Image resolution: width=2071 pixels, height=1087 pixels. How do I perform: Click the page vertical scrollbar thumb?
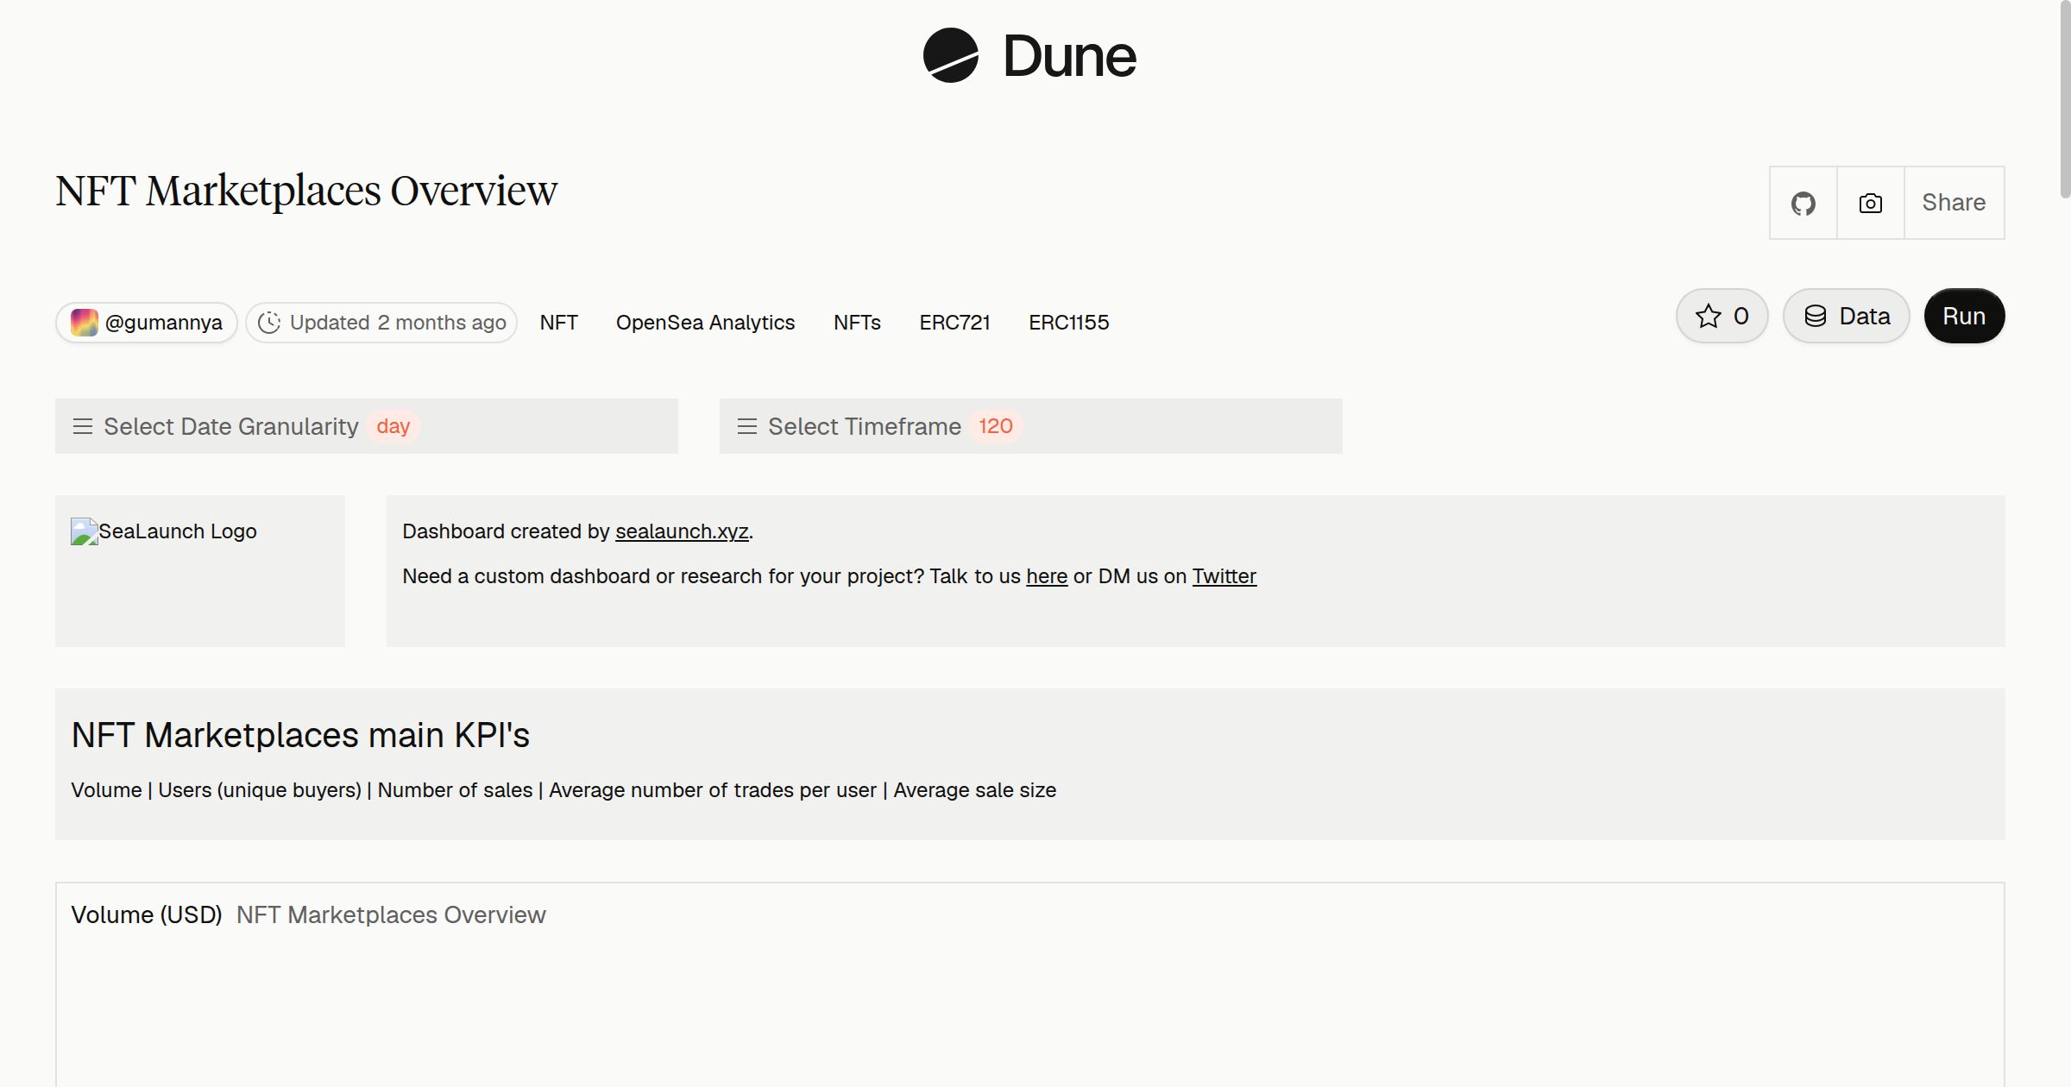pyautogui.click(x=2064, y=99)
